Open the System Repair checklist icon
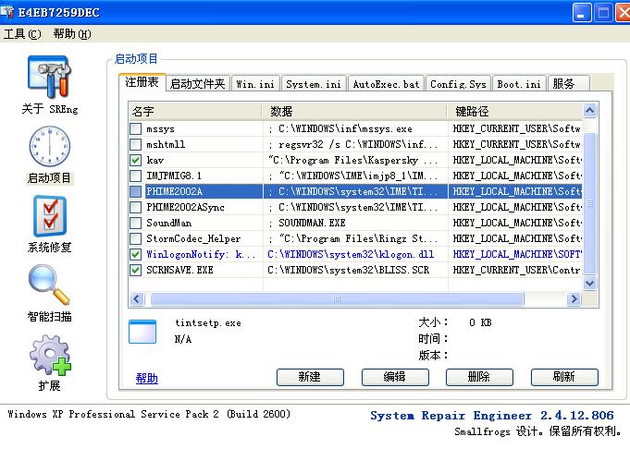 [x=50, y=216]
